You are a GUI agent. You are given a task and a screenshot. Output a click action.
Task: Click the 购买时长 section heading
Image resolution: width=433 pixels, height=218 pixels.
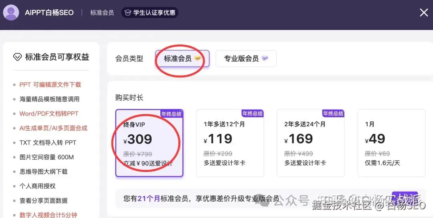pos(129,98)
